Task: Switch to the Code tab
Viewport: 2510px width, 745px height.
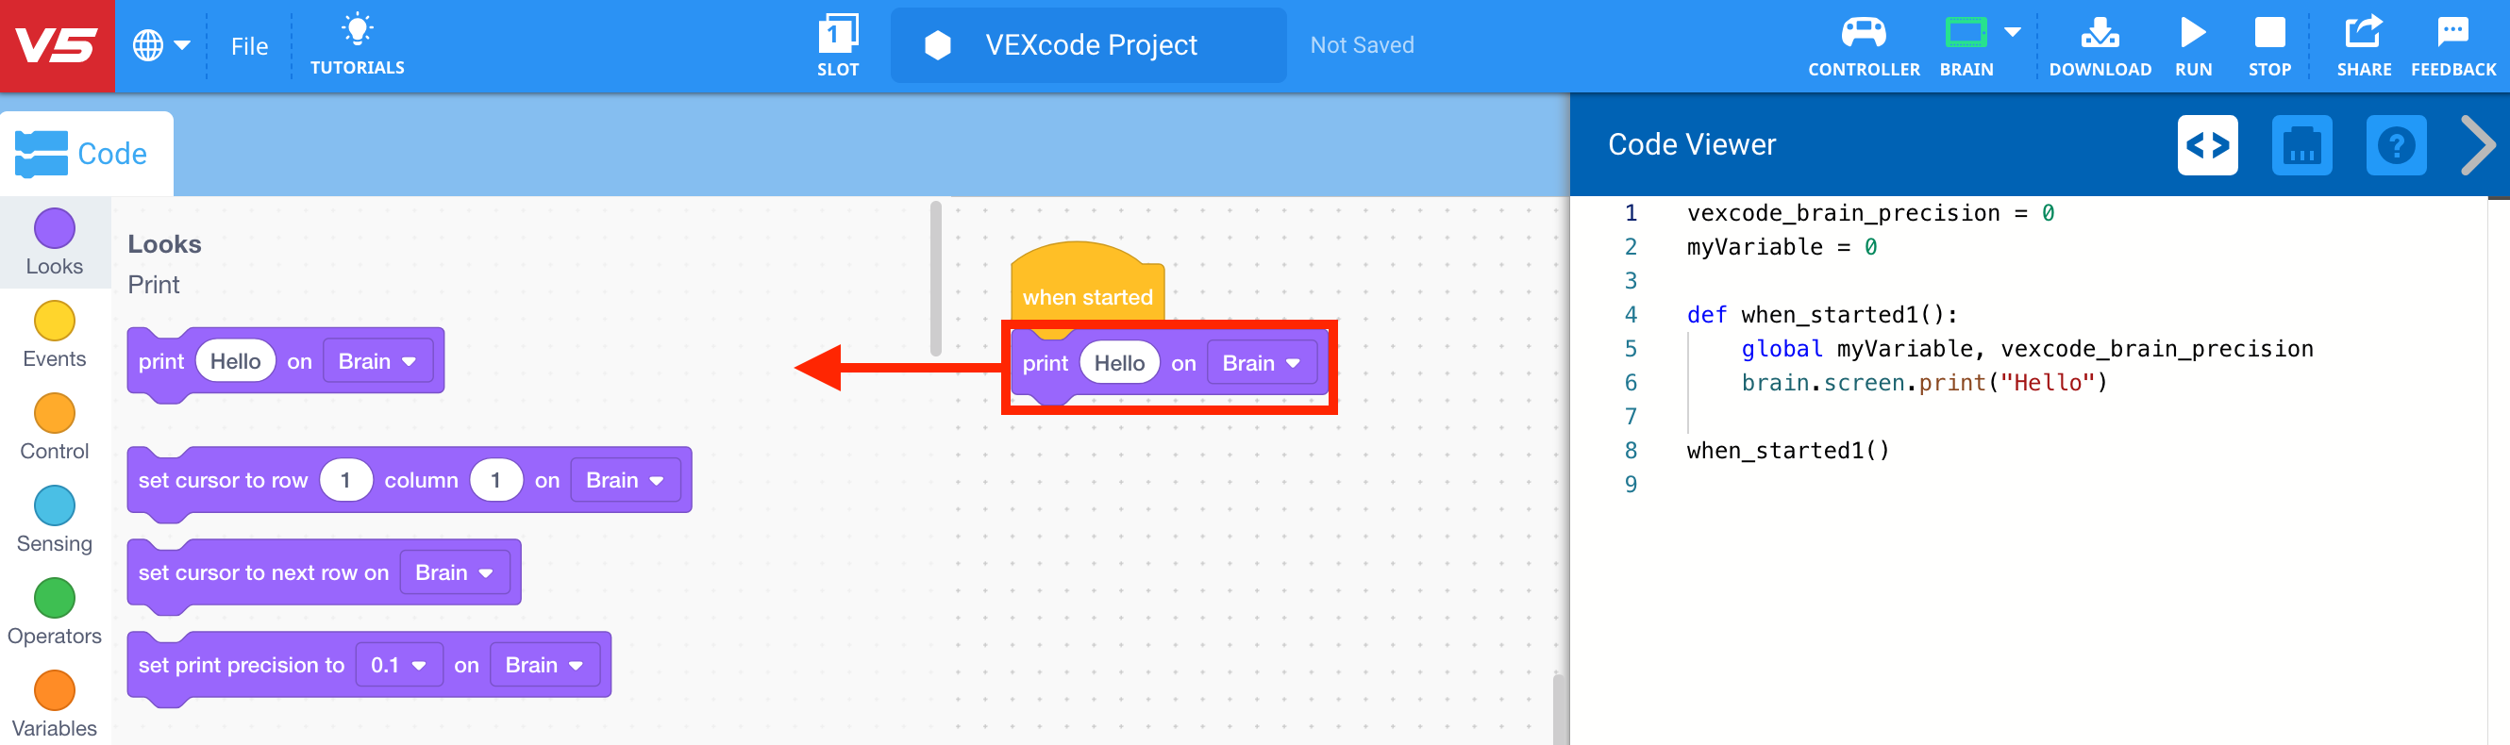Action: [87, 152]
